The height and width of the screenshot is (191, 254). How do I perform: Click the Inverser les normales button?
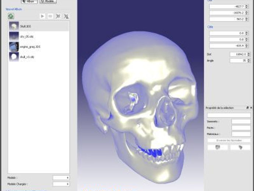229,140
